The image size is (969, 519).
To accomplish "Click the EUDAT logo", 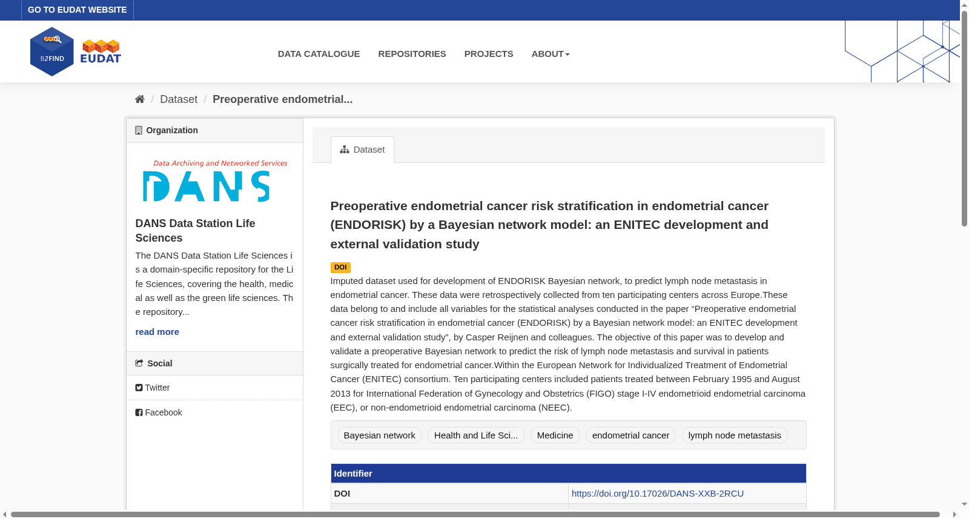I will pyautogui.click(x=101, y=51).
